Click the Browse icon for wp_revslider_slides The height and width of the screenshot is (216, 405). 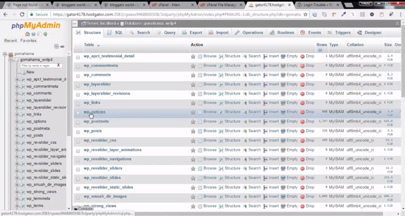(x=200, y=178)
